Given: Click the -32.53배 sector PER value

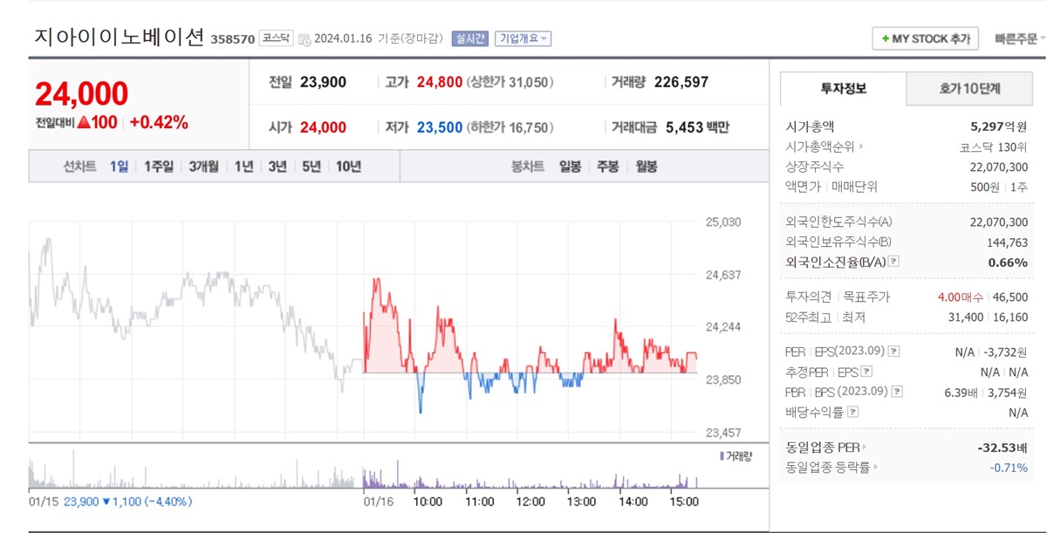Looking at the screenshot, I should [x=1002, y=448].
